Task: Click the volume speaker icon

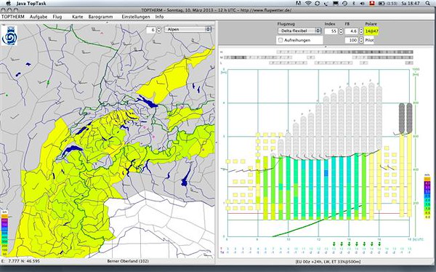Action: tap(362, 4)
